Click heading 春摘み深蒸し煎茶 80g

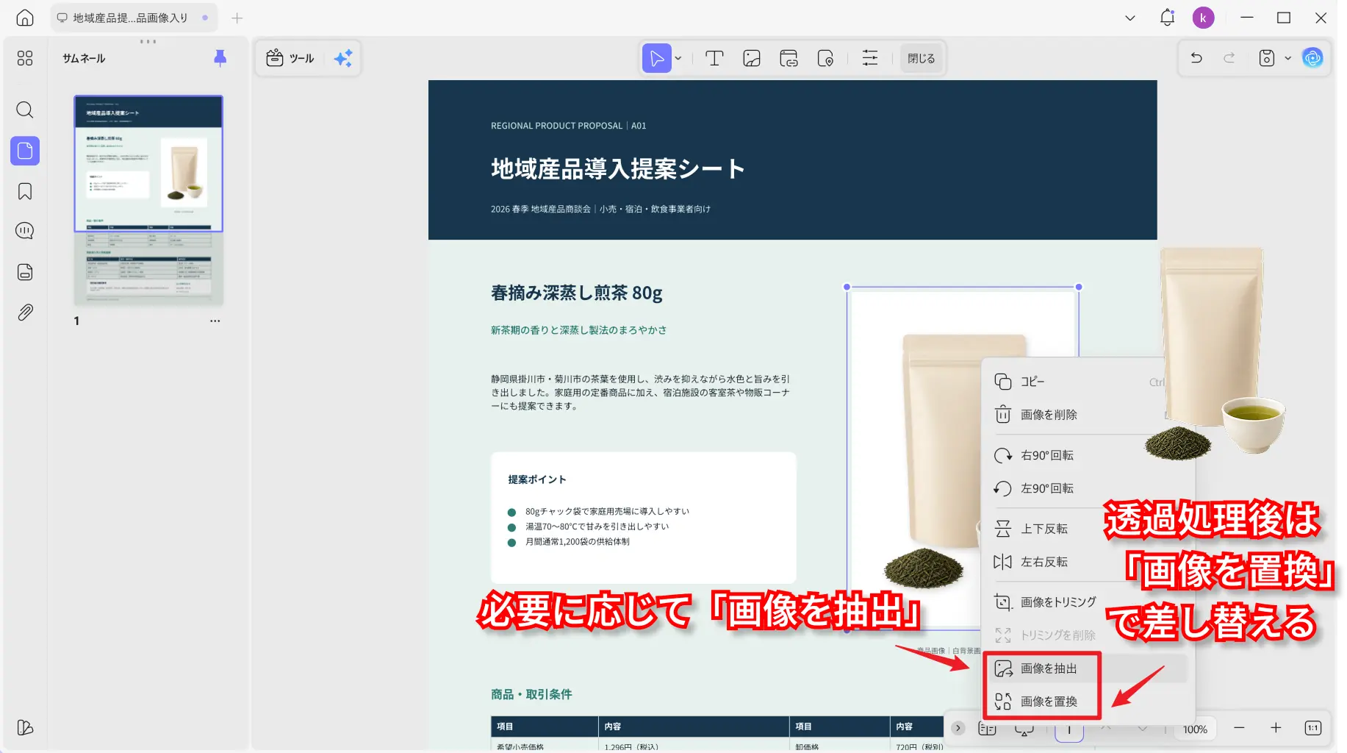(577, 293)
